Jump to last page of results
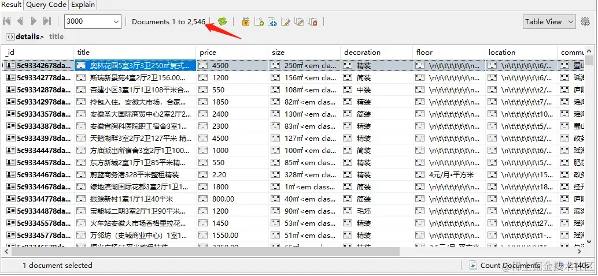Image resolution: width=598 pixels, height=276 pixels. click(x=47, y=21)
